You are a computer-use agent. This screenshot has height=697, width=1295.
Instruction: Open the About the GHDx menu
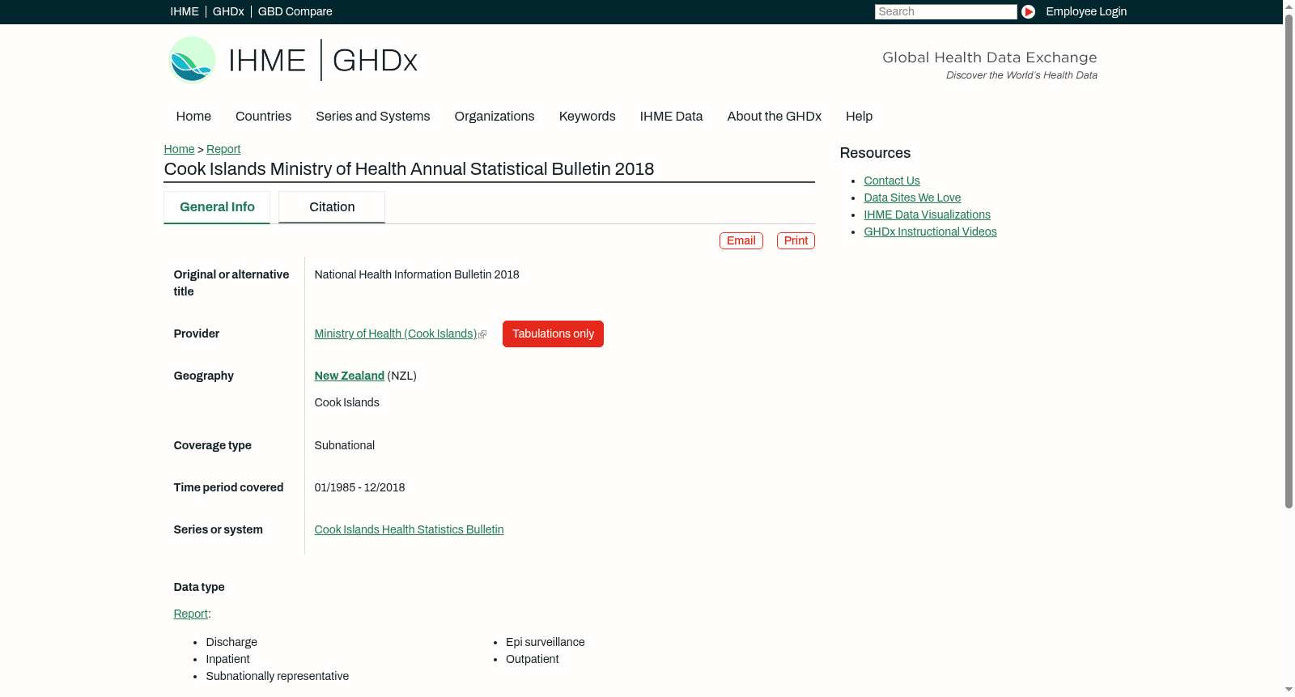775,117
